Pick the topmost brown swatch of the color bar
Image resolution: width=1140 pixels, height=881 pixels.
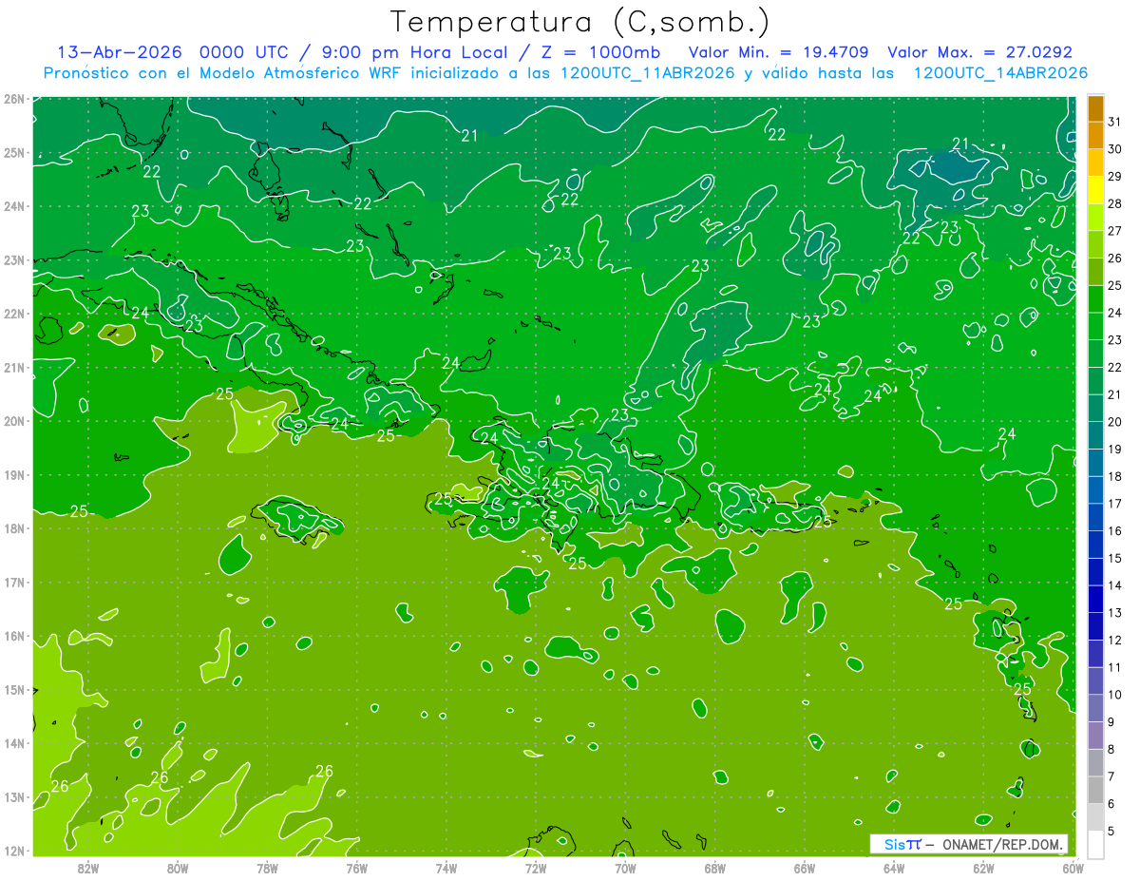coord(1095,108)
